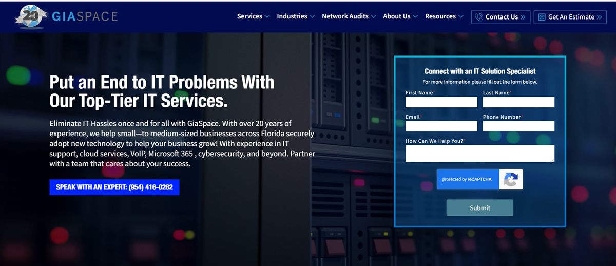Click 'For more information please fill out' text

point(480,82)
